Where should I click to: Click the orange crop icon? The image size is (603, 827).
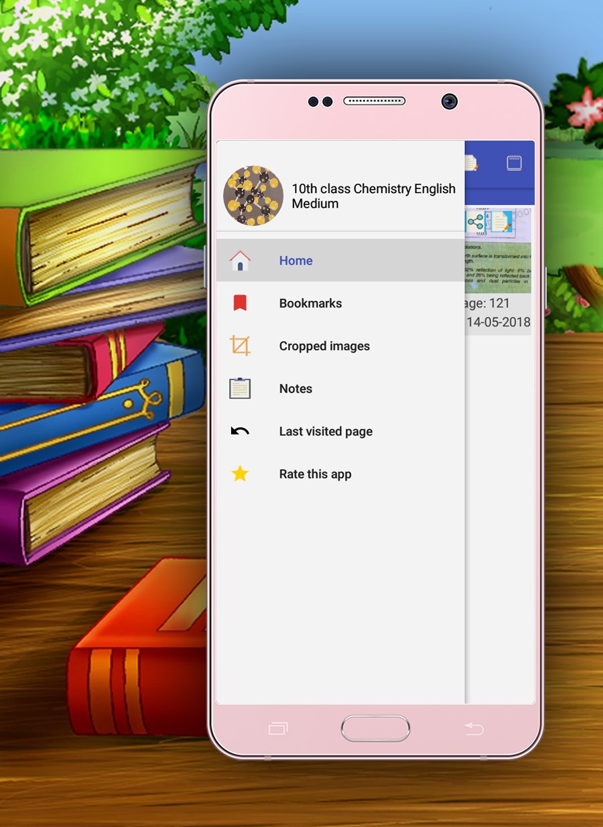pos(240,346)
